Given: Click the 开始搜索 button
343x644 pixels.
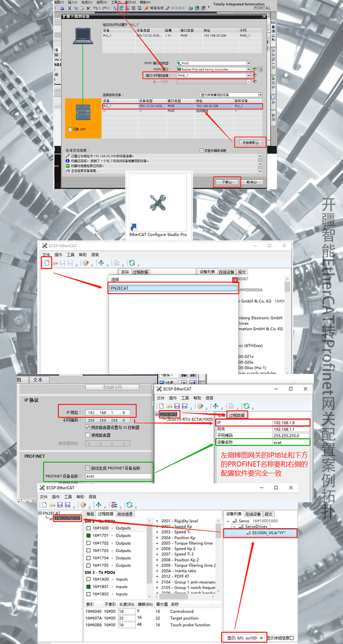Looking at the screenshot, I should 250,142.
